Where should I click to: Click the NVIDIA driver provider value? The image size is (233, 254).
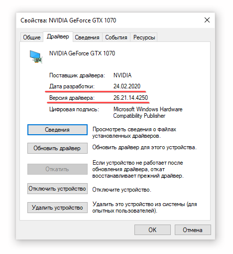point(122,75)
